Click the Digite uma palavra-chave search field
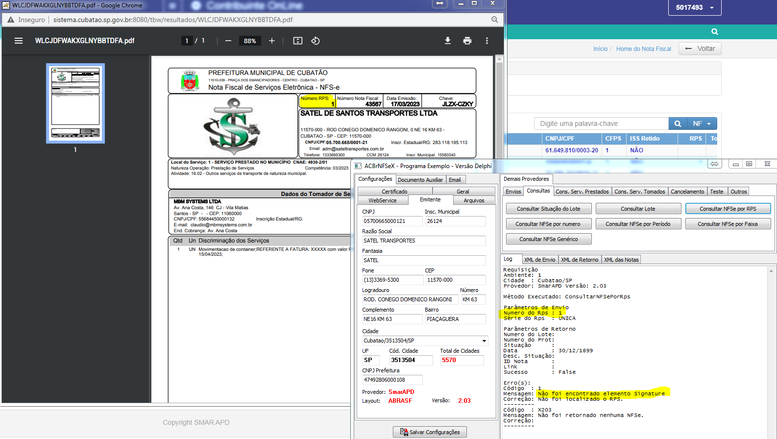 tap(601, 123)
